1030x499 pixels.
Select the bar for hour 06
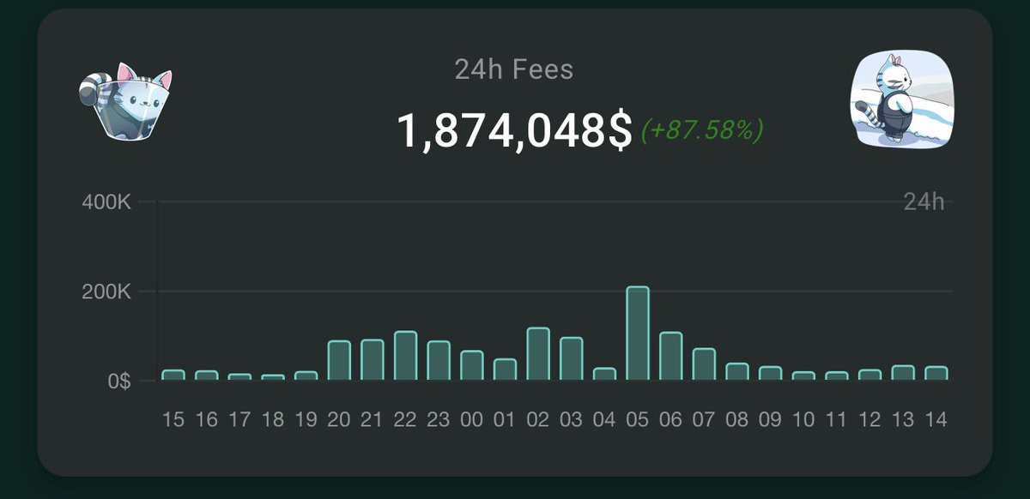671,357
